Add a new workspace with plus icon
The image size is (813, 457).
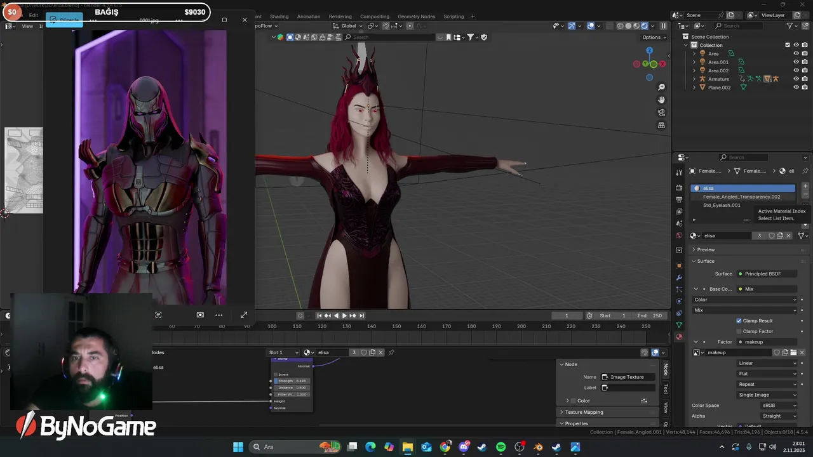473,17
